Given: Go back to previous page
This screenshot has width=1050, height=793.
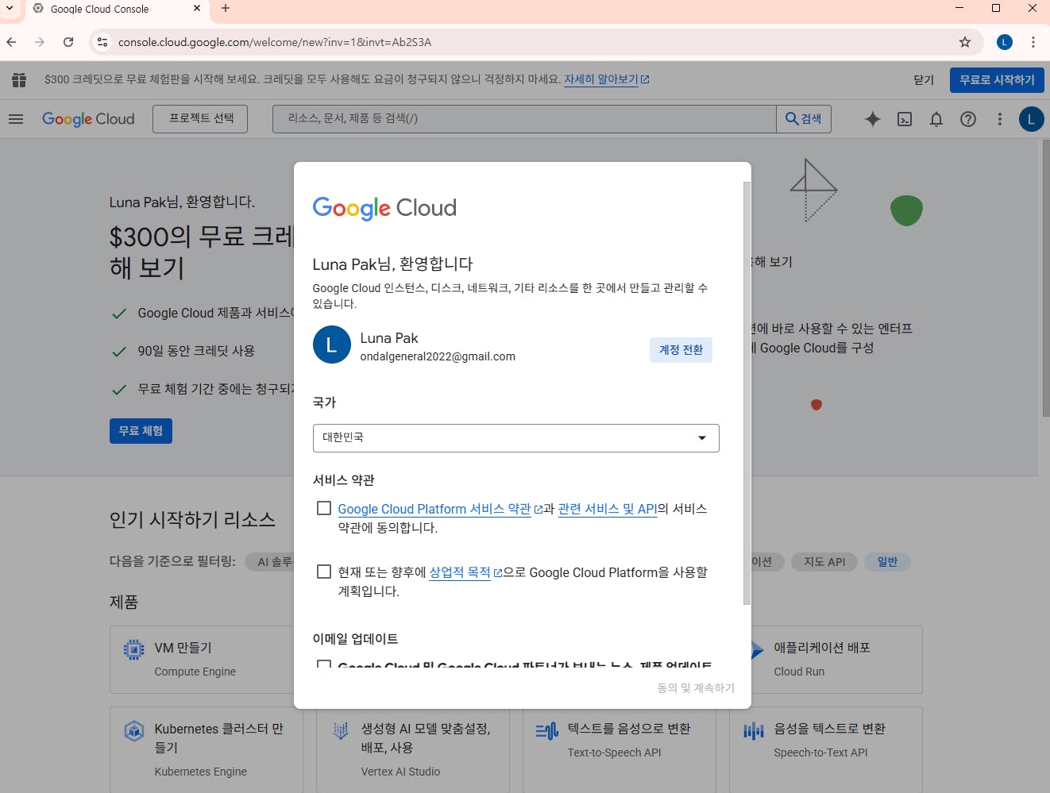Looking at the screenshot, I should click(x=11, y=42).
